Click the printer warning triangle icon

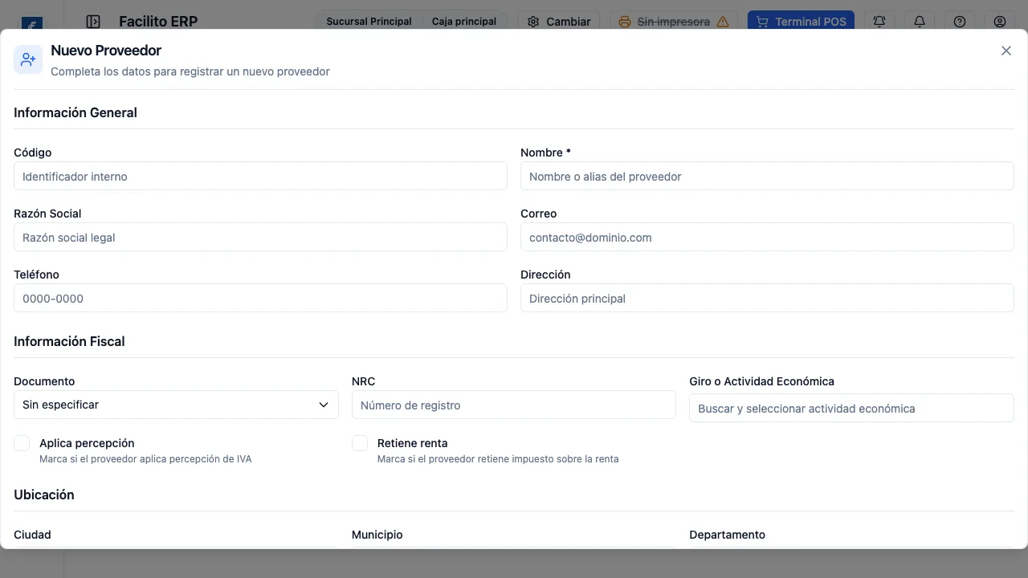click(x=723, y=22)
